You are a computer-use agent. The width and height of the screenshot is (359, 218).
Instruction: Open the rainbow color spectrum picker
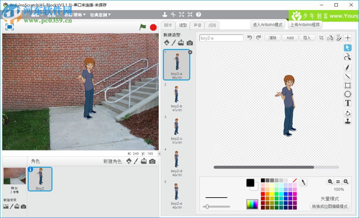252,204
